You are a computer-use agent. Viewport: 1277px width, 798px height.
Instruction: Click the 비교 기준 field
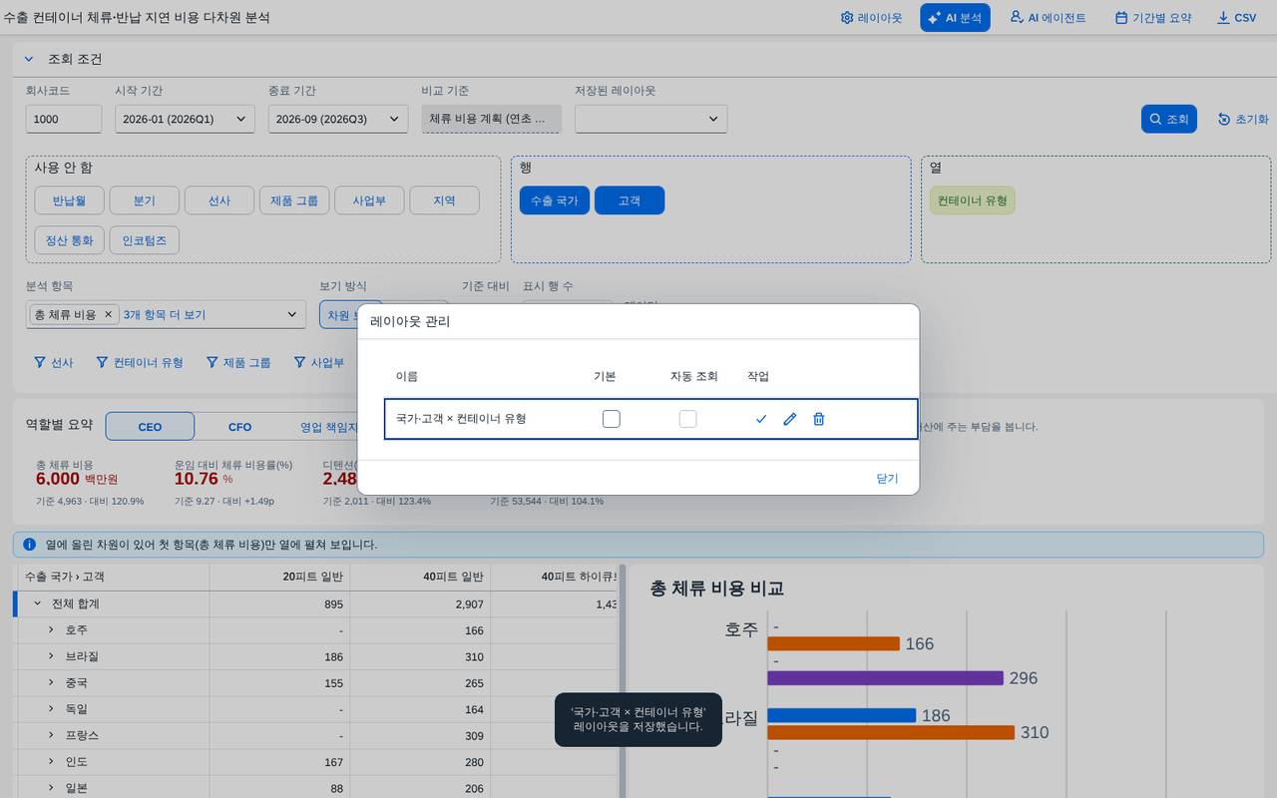point(491,119)
